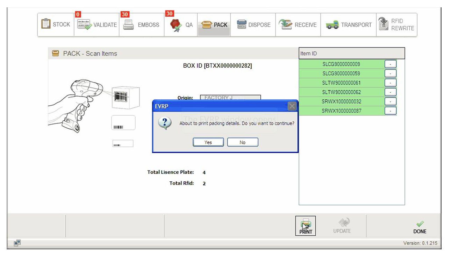Viewport: 450px width, 257px height.
Task: Click the STOCK clipboard icon
Action: coord(45,24)
